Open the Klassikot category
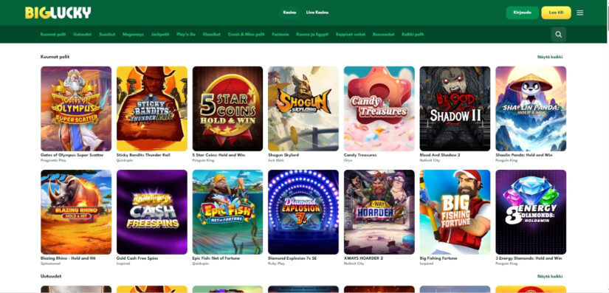The height and width of the screenshot is (293, 609). point(211,34)
